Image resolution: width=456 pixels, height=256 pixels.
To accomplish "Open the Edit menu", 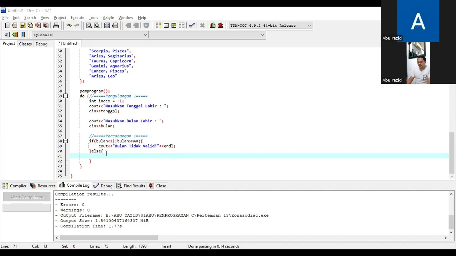I will pos(16,17).
